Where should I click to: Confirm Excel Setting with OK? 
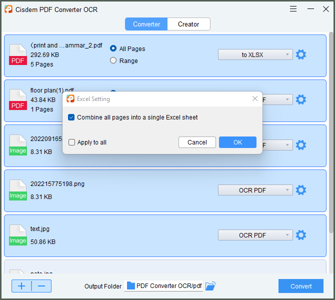(x=237, y=142)
